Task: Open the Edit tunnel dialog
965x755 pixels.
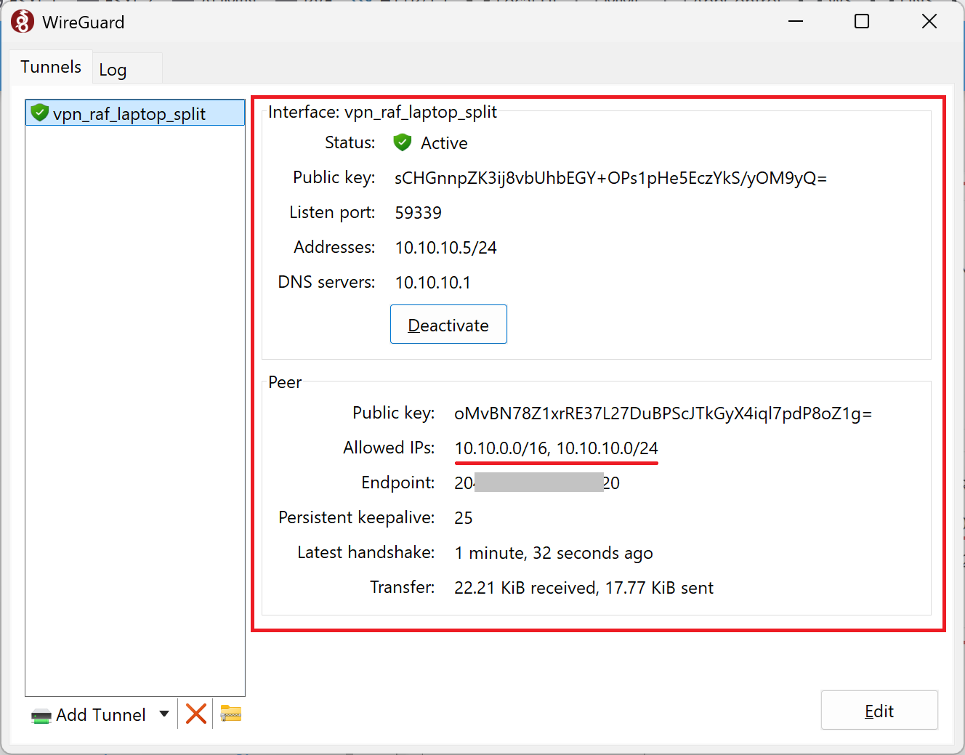Action: 879,710
